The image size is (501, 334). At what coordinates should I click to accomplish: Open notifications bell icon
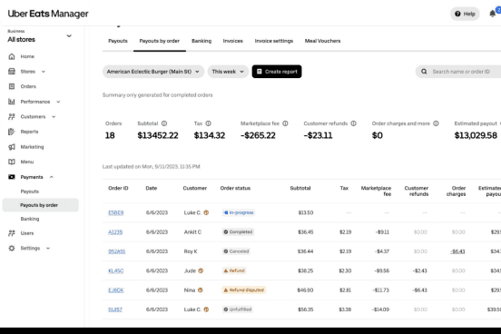click(x=492, y=14)
